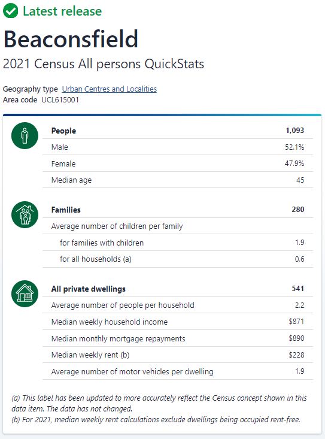The height and width of the screenshot is (439, 325).
Task: Click the Median monthly mortgage repayments value
Action: coord(296,338)
